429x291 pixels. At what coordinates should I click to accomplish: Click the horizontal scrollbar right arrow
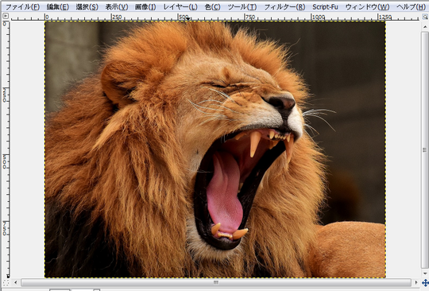(416, 282)
